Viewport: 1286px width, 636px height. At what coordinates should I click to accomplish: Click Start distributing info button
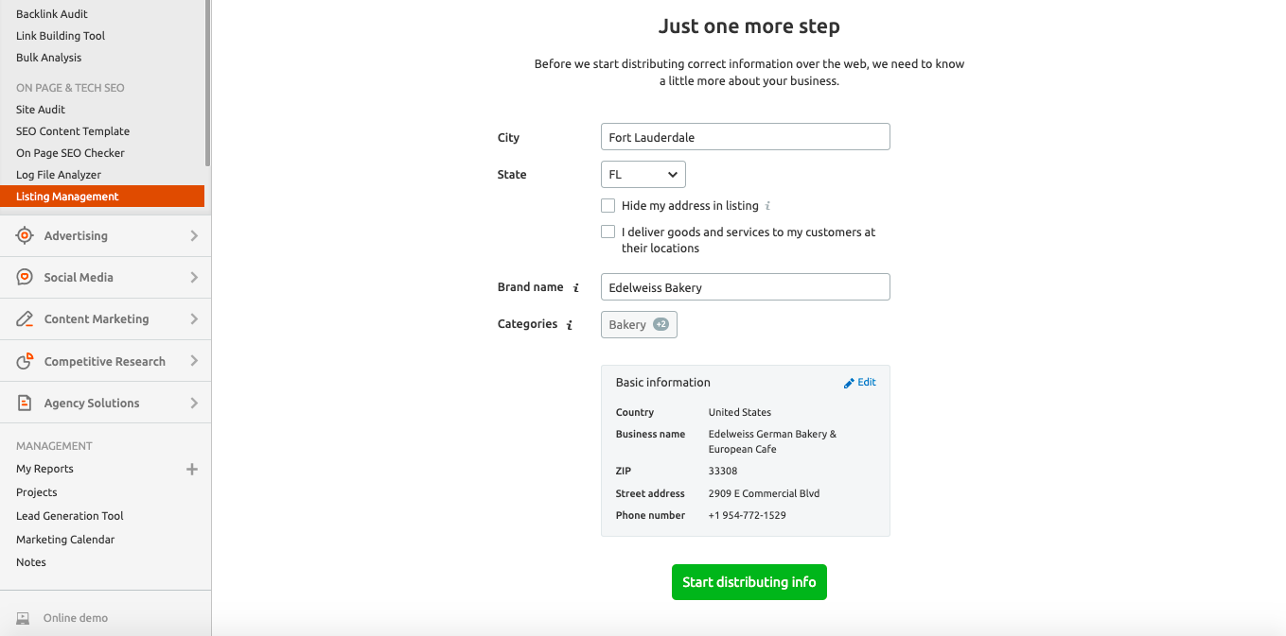tap(749, 582)
